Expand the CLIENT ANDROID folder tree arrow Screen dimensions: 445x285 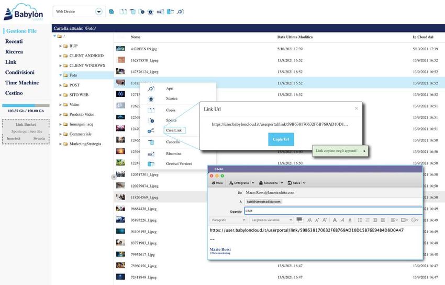61,56
